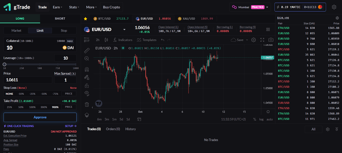This screenshot has height=153, width=342.
Task: Choose the Market order type
Action: (x=16, y=31)
